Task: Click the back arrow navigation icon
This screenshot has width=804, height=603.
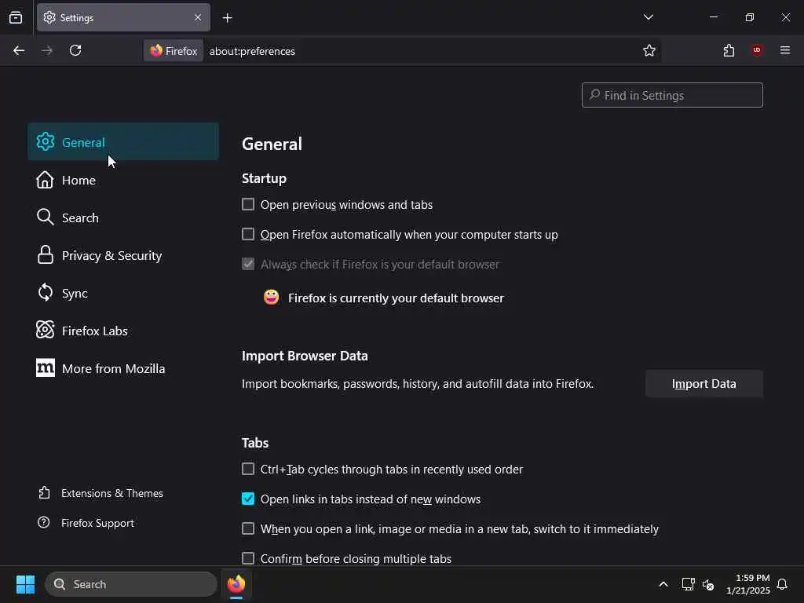Action: point(19,50)
